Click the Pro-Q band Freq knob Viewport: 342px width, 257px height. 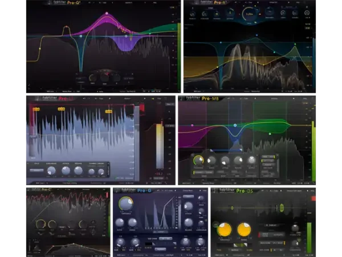tap(92, 78)
